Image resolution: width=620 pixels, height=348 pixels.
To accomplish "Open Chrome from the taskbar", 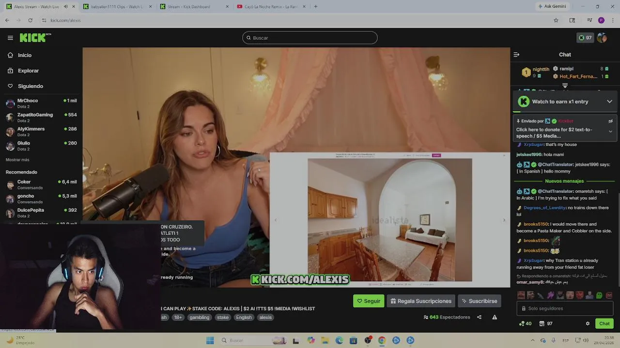I will [382, 340].
